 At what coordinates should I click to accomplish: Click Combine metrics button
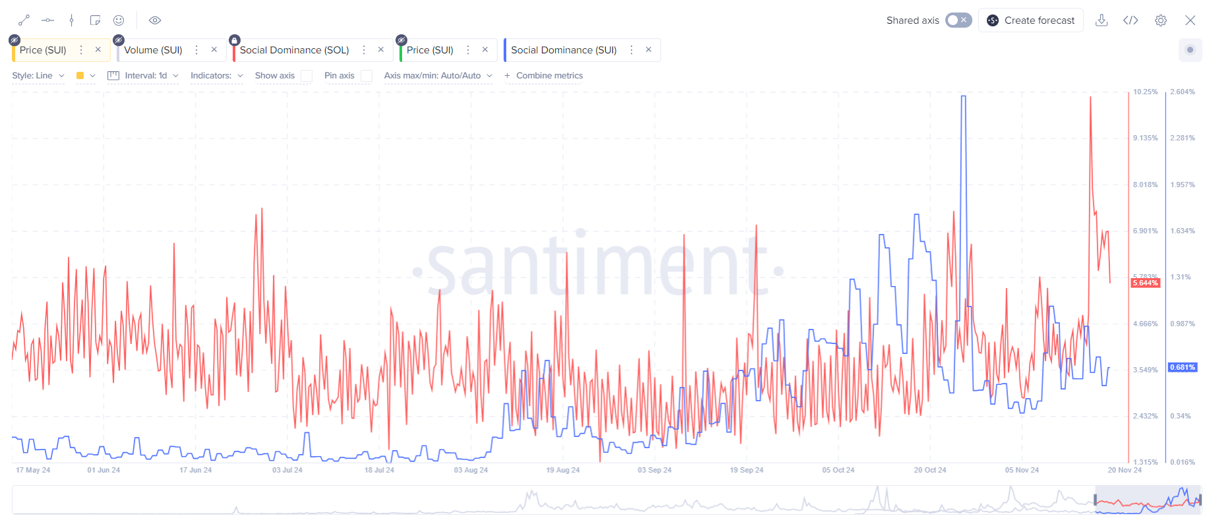coord(544,76)
